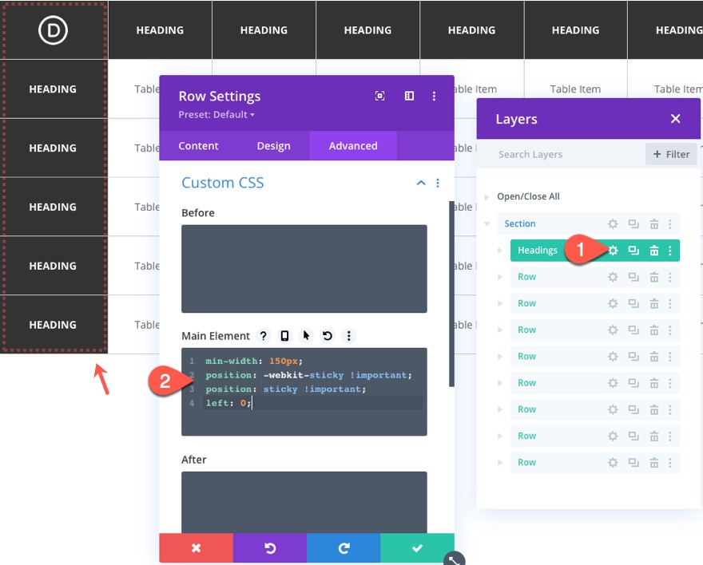Discard changes with red X button
This screenshot has width=703, height=565.
(196, 548)
